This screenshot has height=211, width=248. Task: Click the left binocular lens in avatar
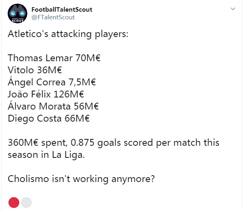(x=13, y=13)
